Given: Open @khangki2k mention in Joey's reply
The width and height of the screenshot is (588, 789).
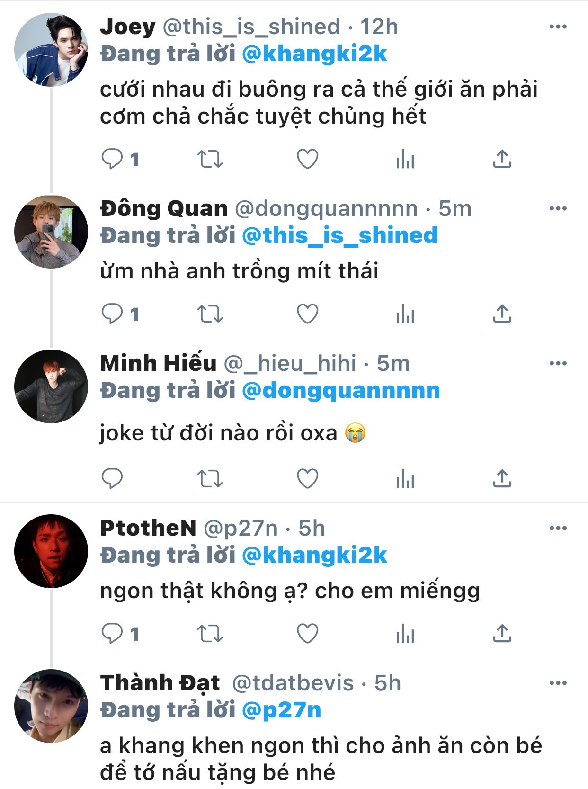Looking at the screenshot, I should click(x=314, y=54).
